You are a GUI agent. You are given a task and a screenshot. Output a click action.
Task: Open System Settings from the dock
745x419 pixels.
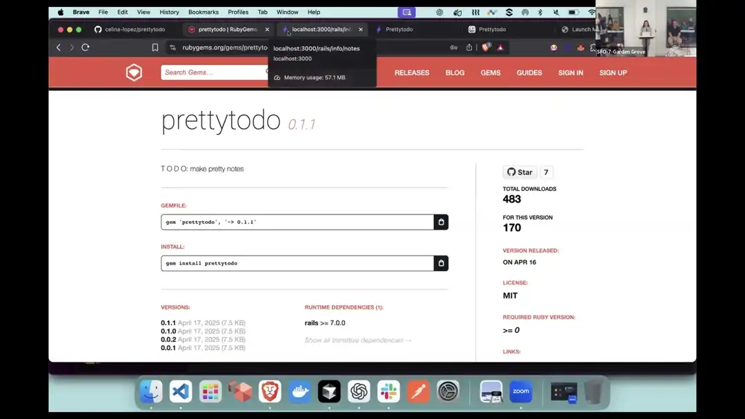(x=448, y=391)
